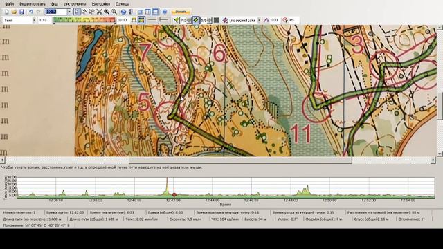Click the map vertical scrollbar down arrow
The width and height of the screenshot is (443, 249).
click(440, 154)
